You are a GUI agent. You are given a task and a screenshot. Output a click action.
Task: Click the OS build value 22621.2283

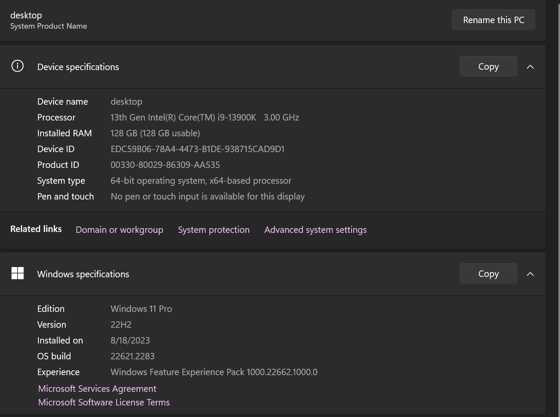[132, 356]
